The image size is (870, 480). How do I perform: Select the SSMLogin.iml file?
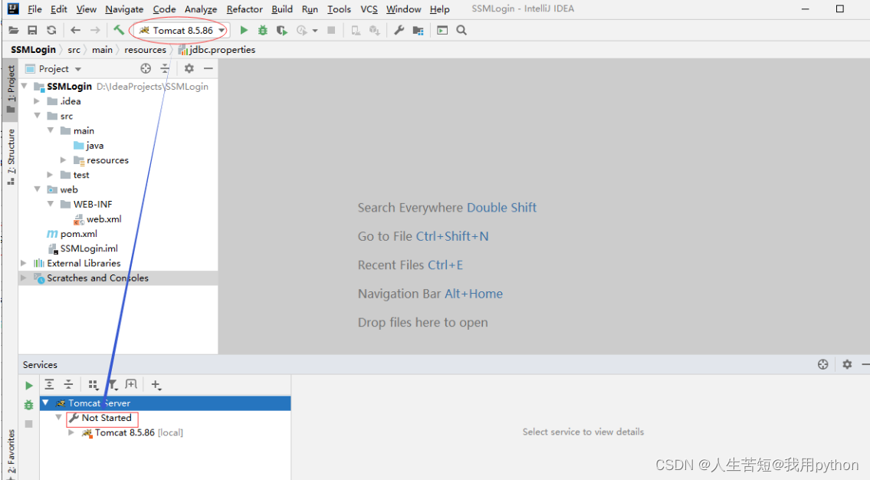[89, 248]
